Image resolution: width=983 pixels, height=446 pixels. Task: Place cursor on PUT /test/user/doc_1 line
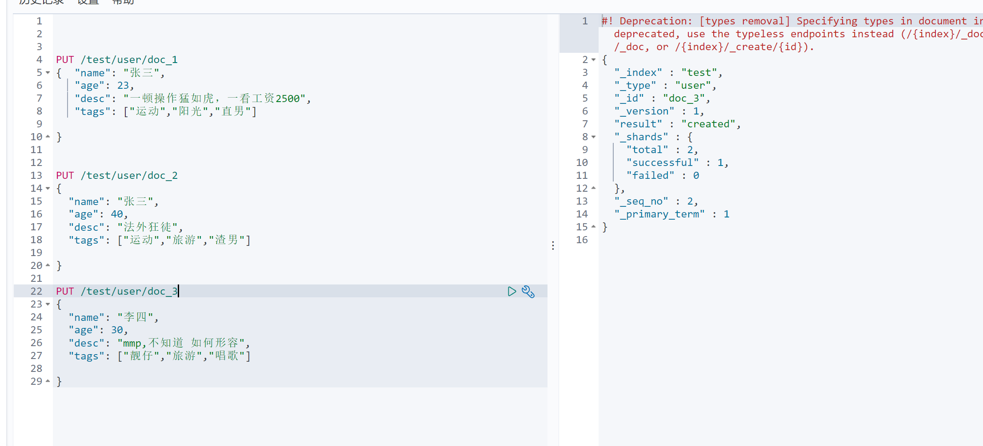[117, 59]
